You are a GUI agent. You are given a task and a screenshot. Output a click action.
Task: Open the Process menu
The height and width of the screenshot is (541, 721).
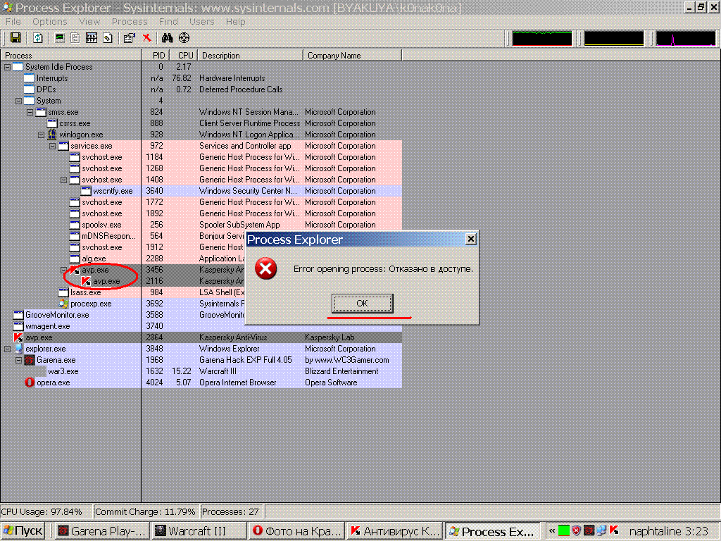130,22
